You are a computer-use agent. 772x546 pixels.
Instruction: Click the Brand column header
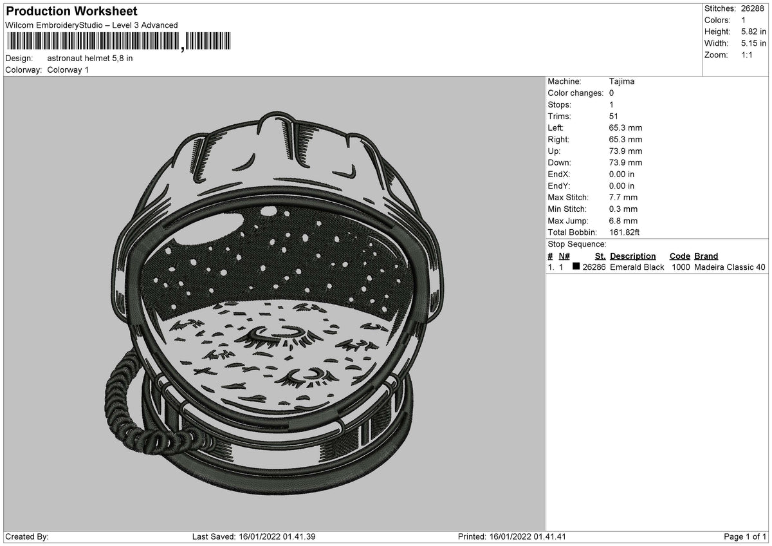click(706, 256)
